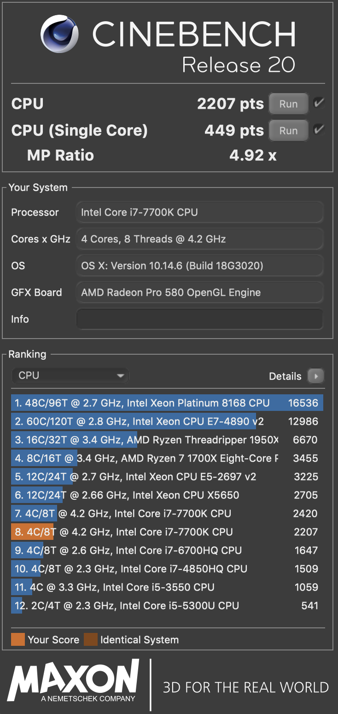Click the Details arrow icon in Ranking
Viewport: 338px width, 714px height.
click(x=316, y=376)
